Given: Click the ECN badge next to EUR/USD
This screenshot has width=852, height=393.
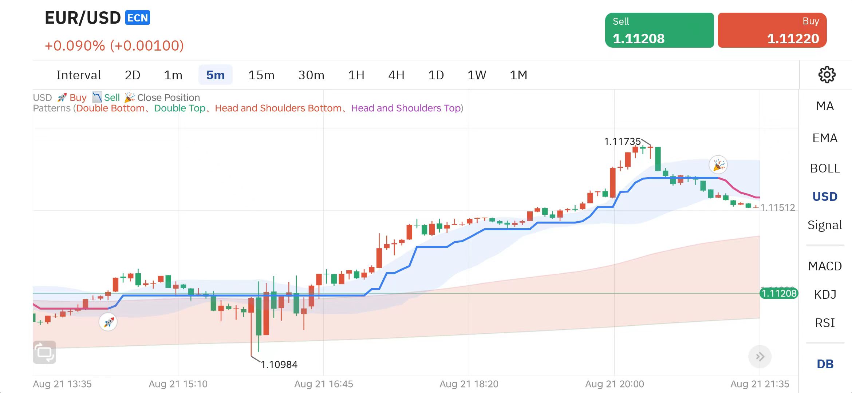Looking at the screenshot, I should point(137,18).
